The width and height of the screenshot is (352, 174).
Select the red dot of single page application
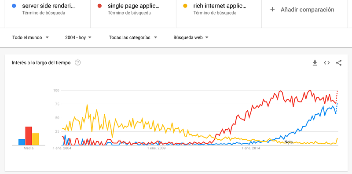(x=100, y=6)
